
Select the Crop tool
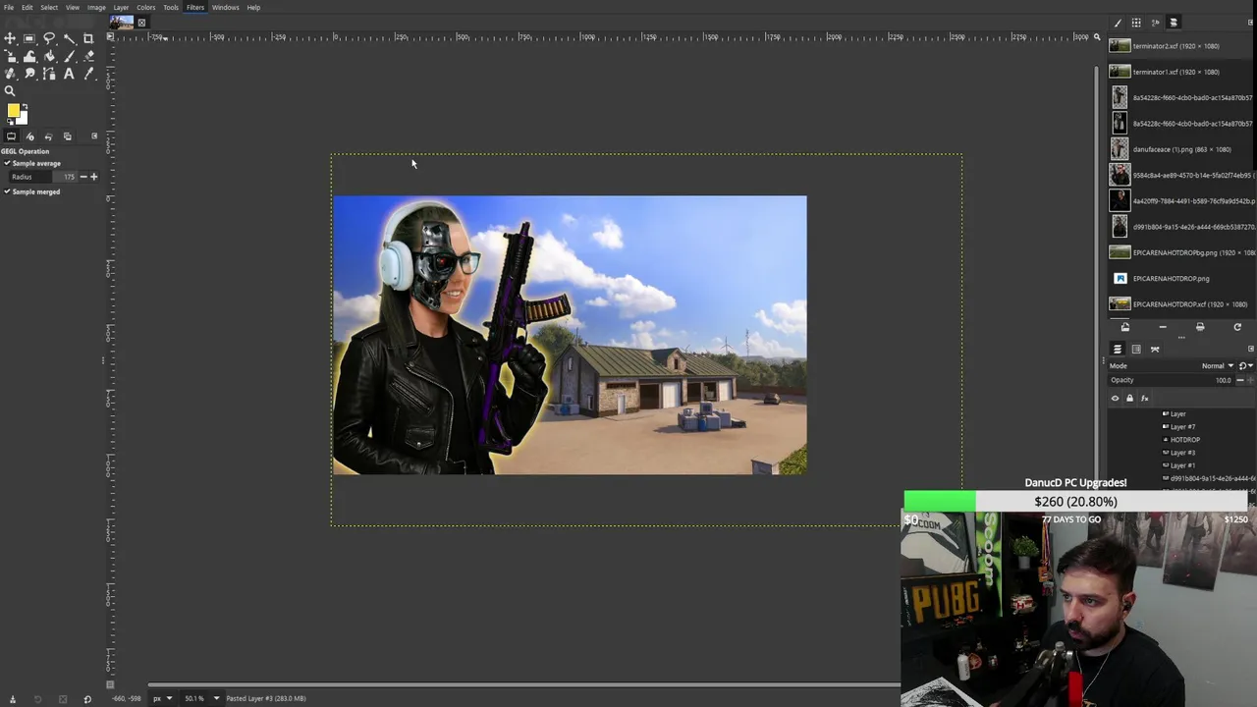pyautogui.click(x=88, y=39)
